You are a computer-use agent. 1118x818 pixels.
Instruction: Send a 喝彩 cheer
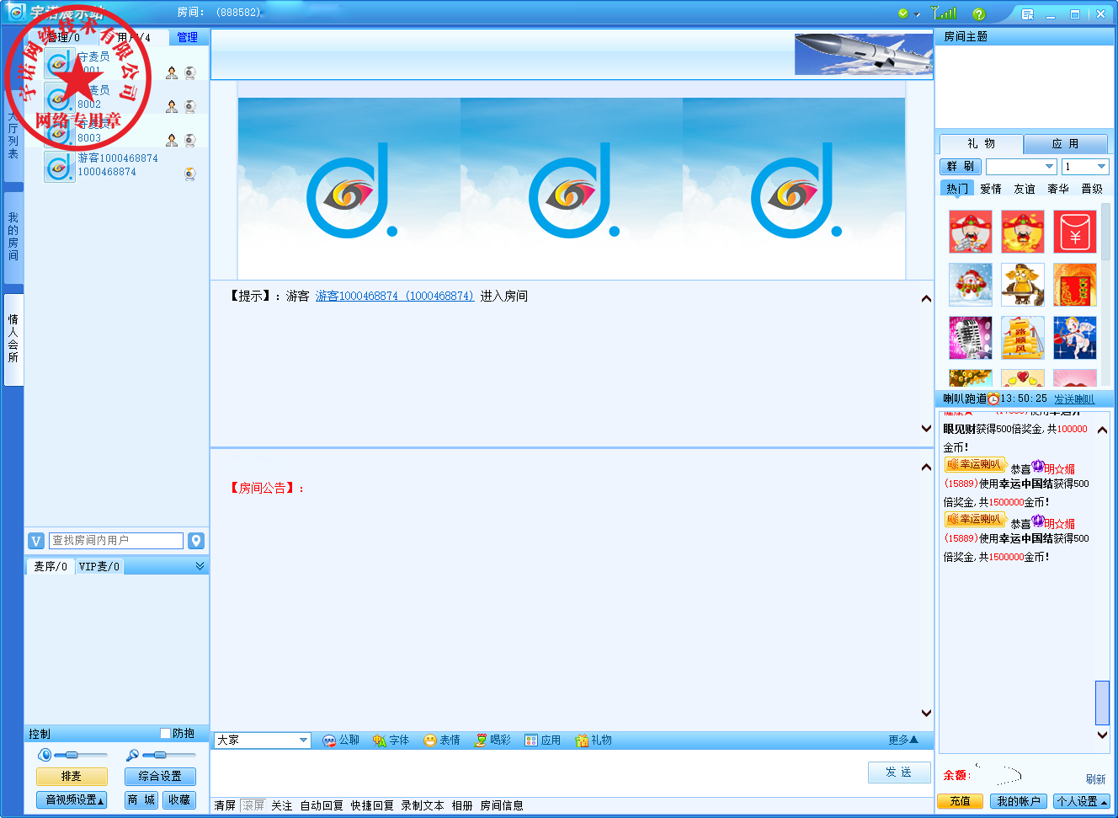(x=492, y=740)
